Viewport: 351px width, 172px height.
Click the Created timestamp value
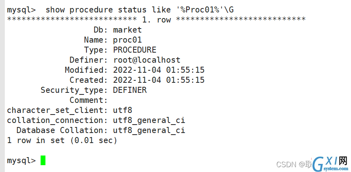tap(159, 80)
